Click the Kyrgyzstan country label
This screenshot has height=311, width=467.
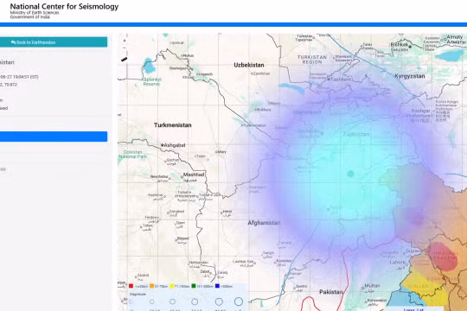pos(410,76)
